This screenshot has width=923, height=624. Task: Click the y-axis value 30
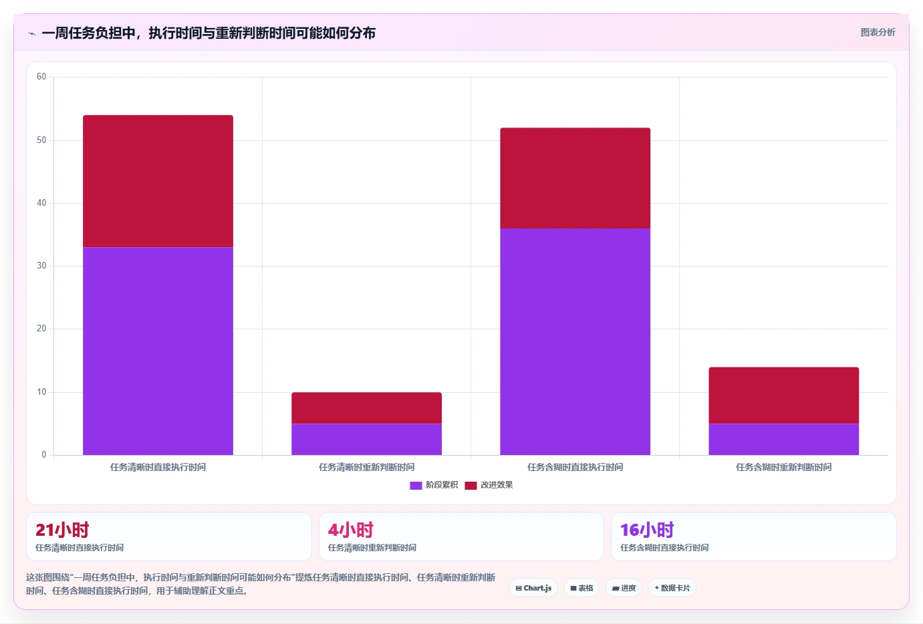pyautogui.click(x=41, y=266)
